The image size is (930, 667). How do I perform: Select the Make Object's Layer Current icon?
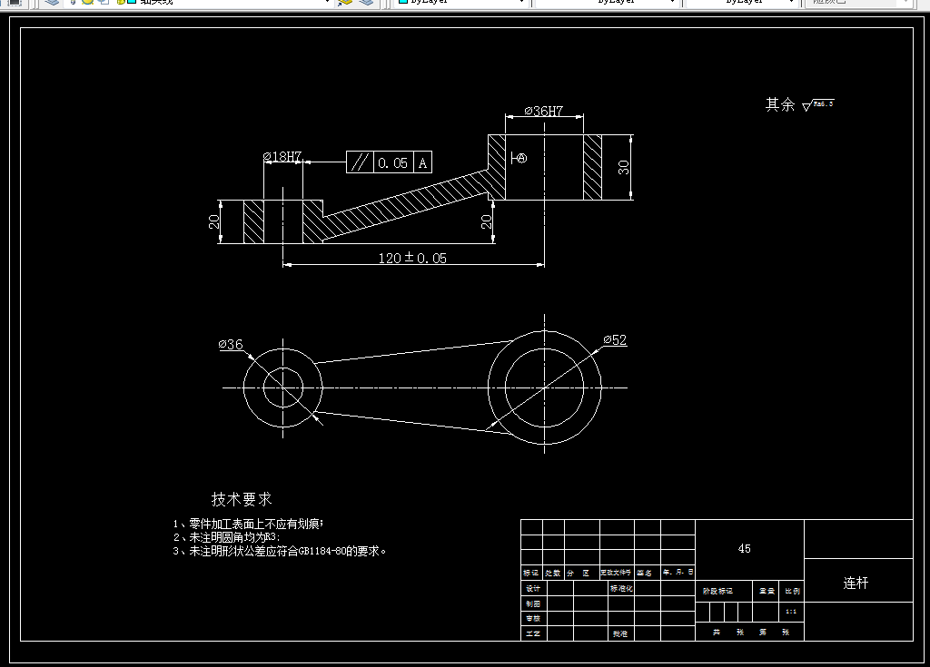coord(344,4)
